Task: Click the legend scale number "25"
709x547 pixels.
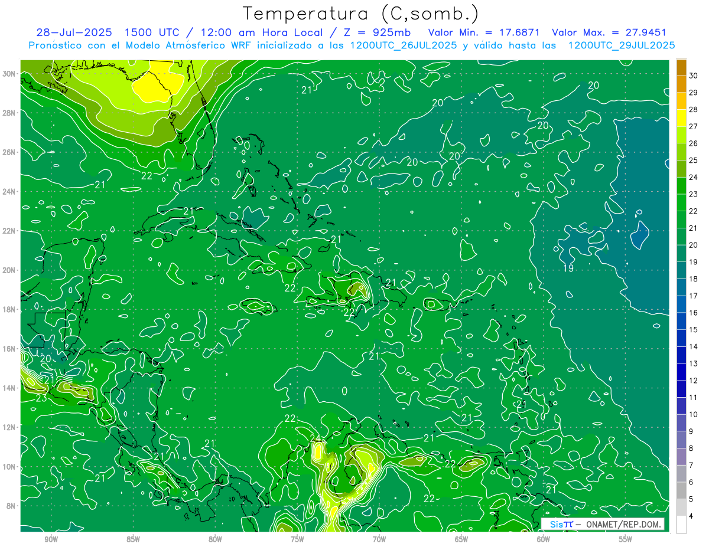Action: [x=694, y=161]
